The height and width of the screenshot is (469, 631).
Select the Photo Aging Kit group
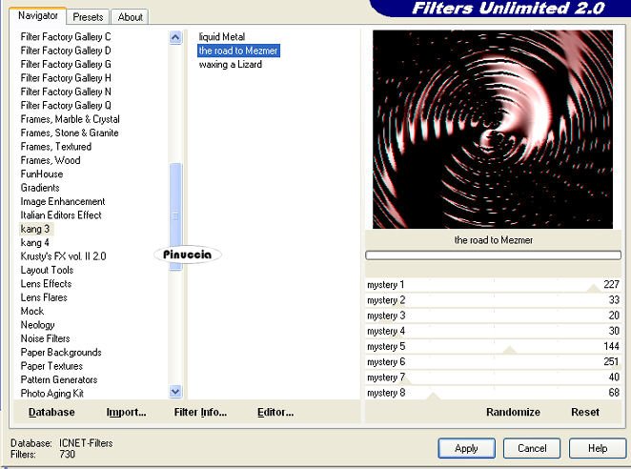51,394
